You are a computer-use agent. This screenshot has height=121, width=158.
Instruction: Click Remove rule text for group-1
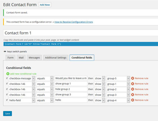point(142,84)
